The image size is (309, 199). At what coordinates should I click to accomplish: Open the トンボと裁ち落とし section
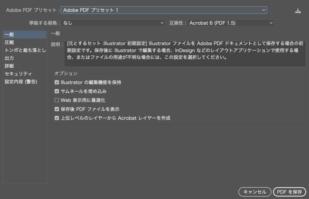(25, 50)
